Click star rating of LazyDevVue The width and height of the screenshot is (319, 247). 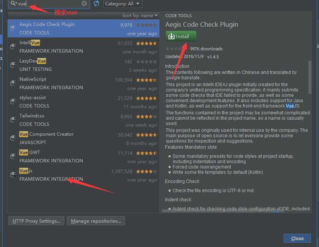[x=146, y=62]
